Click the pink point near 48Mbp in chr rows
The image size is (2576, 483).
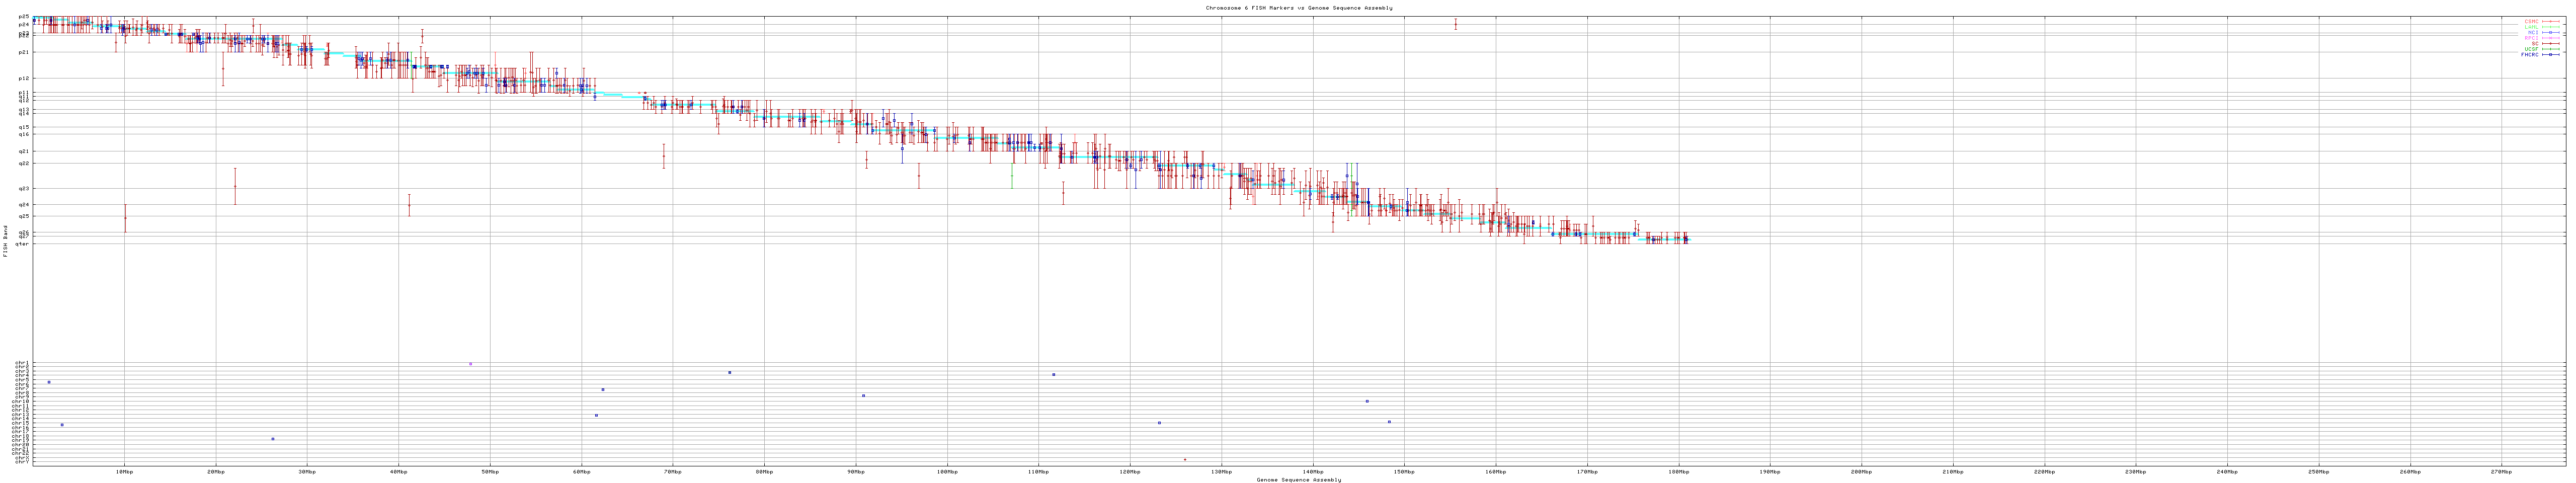[470, 364]
